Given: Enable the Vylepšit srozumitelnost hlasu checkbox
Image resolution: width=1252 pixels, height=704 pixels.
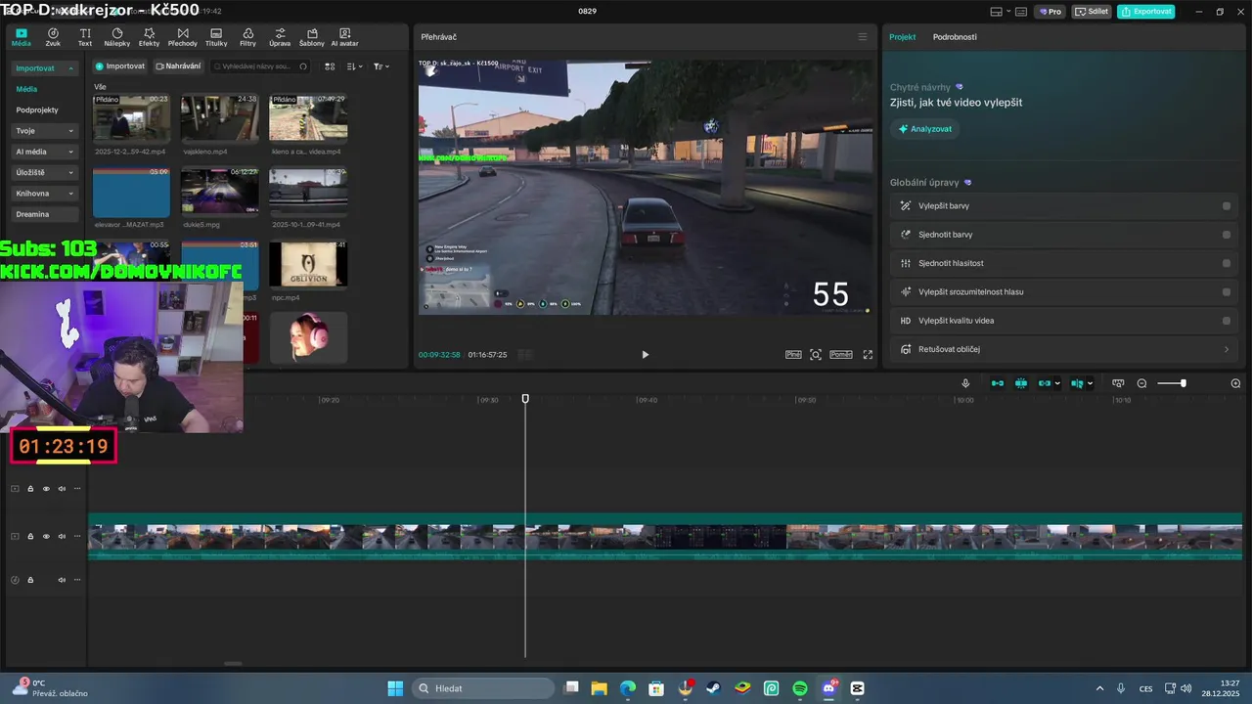Looking at the screenshot, I should click(1227, 291).
